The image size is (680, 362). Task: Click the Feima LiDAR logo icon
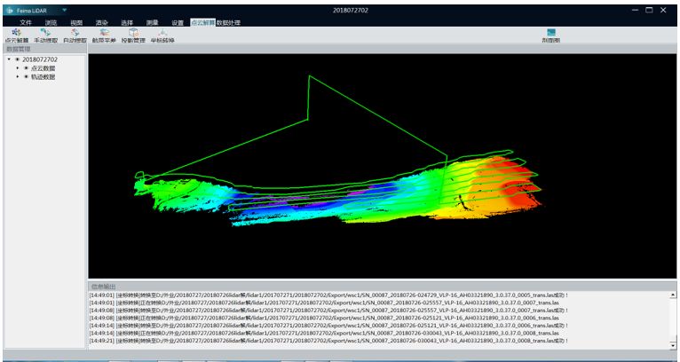pyautogui.click(x=10, y=9)
